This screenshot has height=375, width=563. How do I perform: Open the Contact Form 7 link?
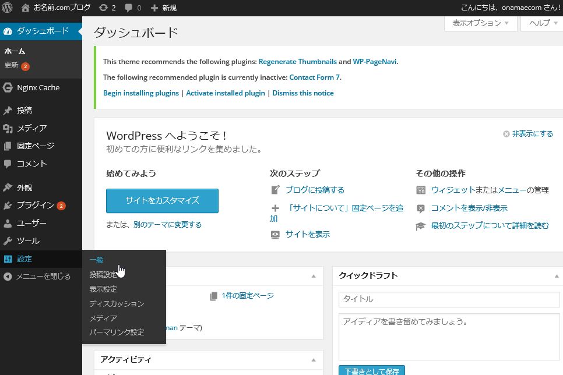[x=315, y=77]
